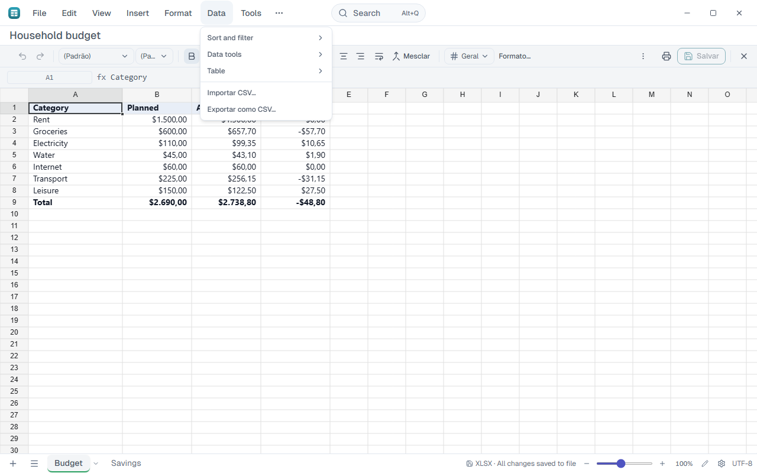
Task: Select the Electricity cell
Action: (x=75, y=143)
